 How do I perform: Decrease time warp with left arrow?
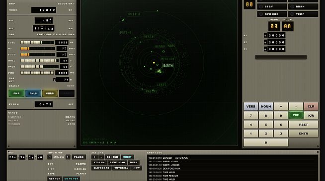pos(50,157)
